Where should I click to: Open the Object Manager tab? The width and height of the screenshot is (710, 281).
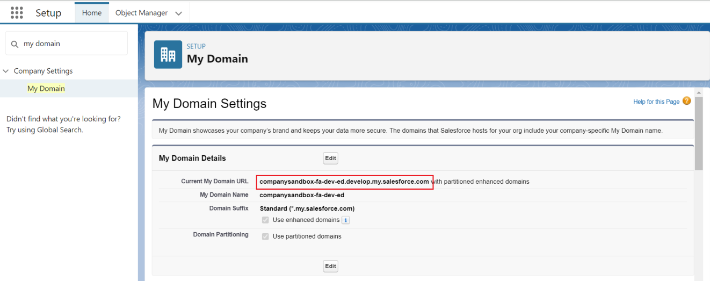(x=141, y=13)
